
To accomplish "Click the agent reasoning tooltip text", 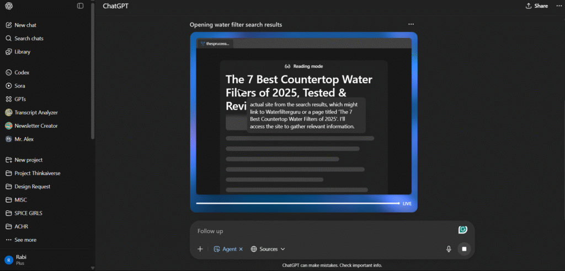I will pos(306,115).
